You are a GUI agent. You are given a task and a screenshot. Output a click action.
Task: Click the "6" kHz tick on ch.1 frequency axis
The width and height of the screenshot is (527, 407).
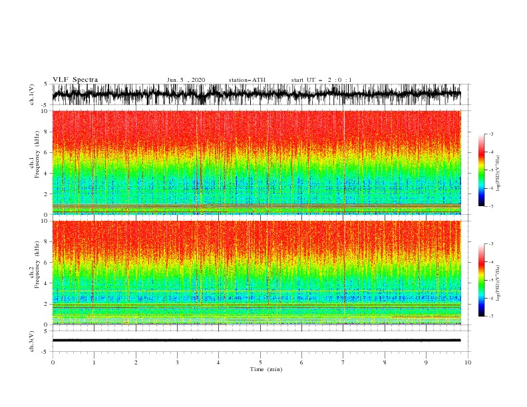47,152
